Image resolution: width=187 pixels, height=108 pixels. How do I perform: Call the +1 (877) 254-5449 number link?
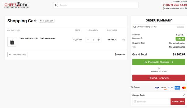pyautogui.click(x=175, y=5)
